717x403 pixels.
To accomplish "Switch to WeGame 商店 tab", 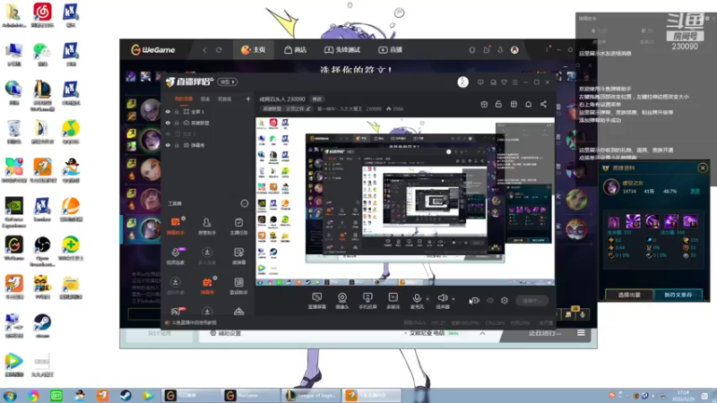I will 296,50.
